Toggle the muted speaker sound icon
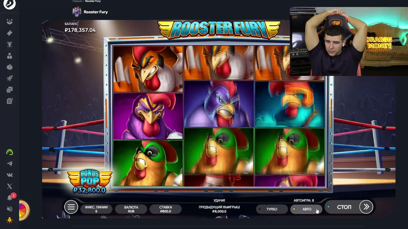The width and height of the screenshot is (408, 229). point(10,209)
